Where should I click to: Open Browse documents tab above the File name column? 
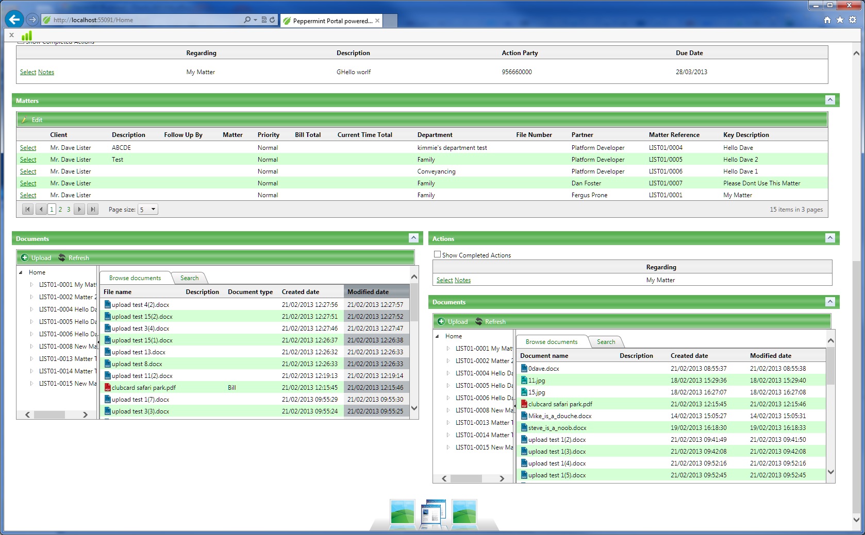(135, 278)
